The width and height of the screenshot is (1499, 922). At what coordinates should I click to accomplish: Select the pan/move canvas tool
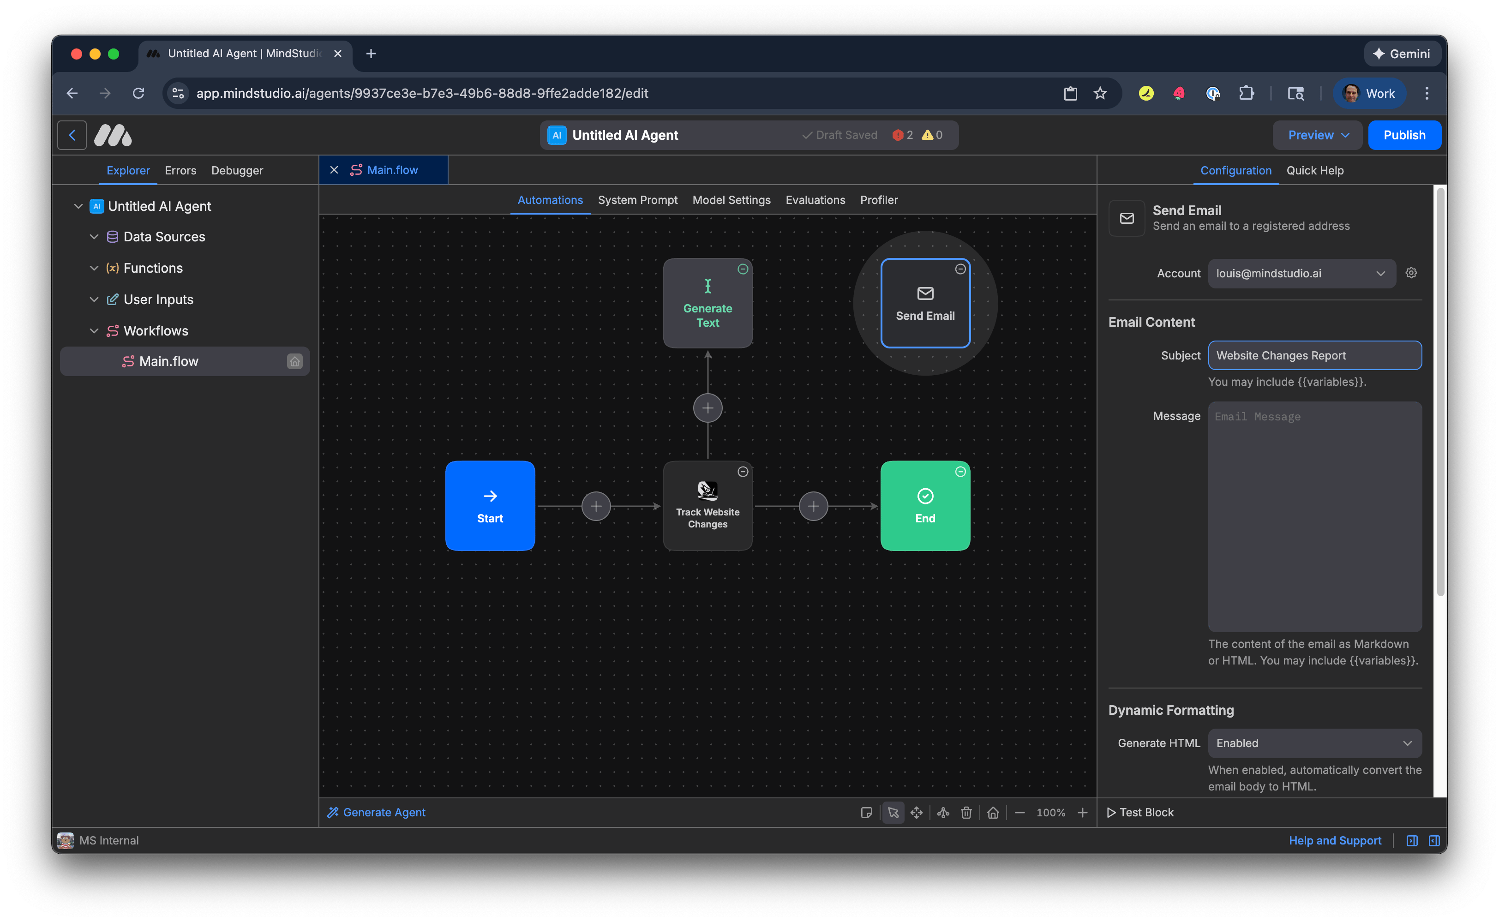pyautogui.click(x=916, y=812)
